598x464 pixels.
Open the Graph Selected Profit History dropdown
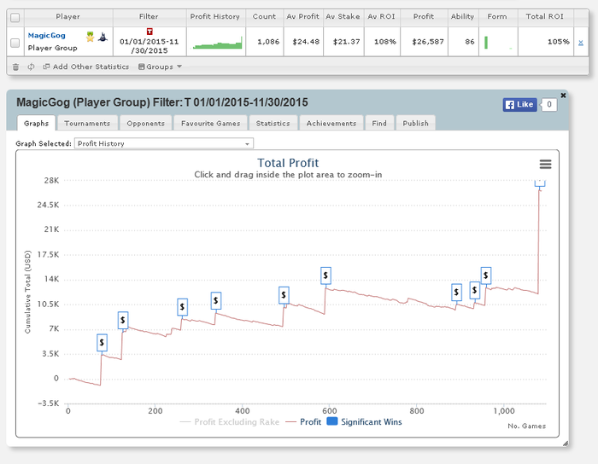point(164,143)
